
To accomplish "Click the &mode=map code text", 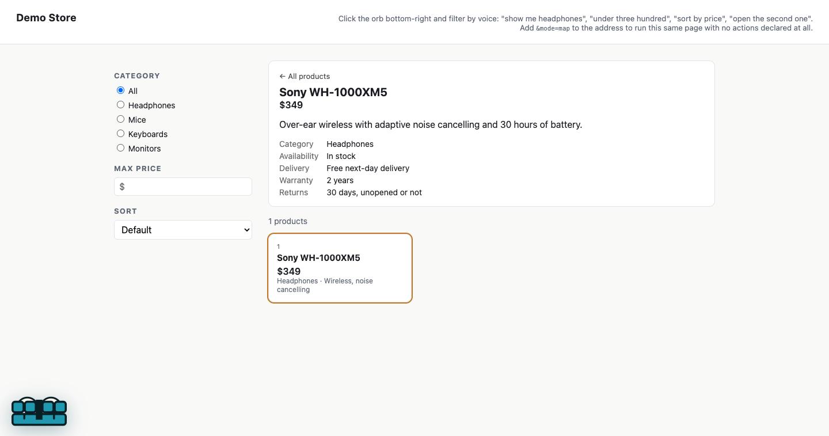I will tap(553, 28).
